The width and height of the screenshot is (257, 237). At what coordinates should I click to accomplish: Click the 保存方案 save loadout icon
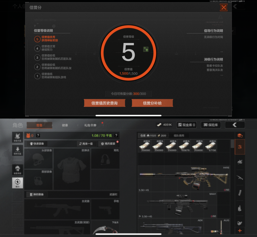click(18, 150)
